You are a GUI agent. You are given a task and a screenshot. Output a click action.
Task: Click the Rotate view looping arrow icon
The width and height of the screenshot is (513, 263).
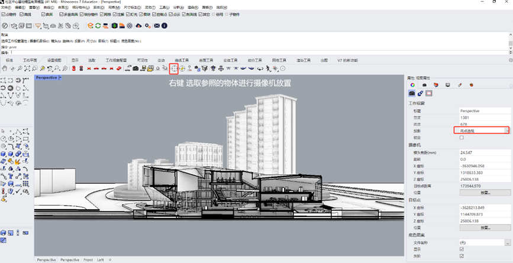[x=260, y=69]
